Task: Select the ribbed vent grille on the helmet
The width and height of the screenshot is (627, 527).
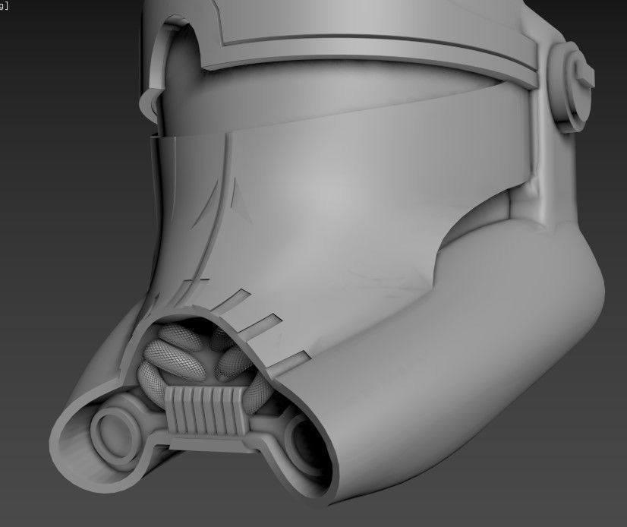Action: point(206,411)
